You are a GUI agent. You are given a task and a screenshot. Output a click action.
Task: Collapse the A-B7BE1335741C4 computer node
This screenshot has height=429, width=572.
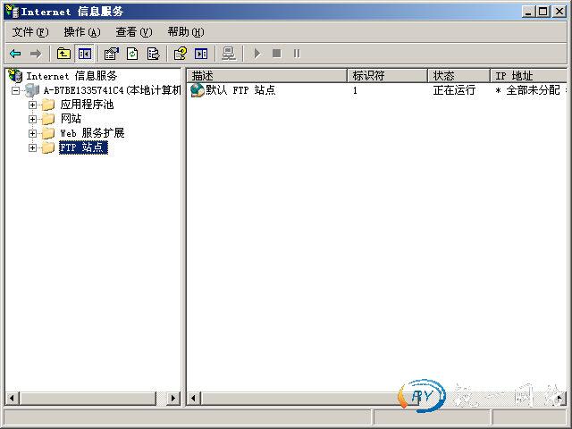(16, 90)
